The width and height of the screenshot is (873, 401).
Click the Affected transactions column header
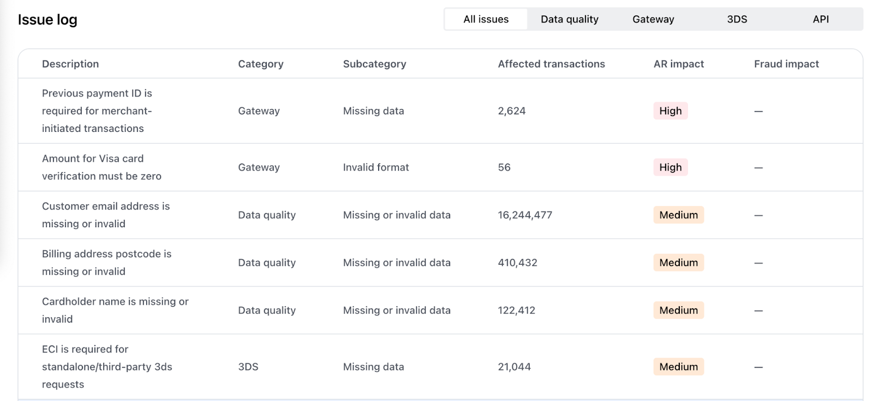[x=551, y=64]
